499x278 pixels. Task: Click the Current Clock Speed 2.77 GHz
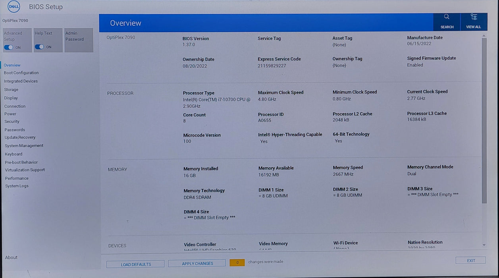click(416, 98)
